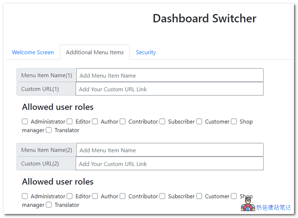
Task: Check Translator for menu item 2 roles
Action: coord(49,205)
